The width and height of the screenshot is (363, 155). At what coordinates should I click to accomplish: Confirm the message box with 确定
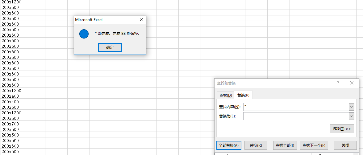pyautogui.click(x=110, y=47)
